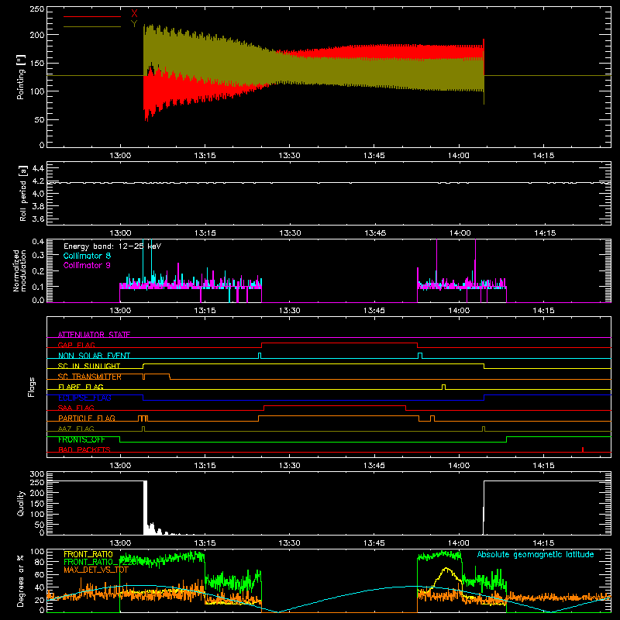
Task: Click the 'FLARE_FLAG' flag label
Action: [x=81, y=387]
